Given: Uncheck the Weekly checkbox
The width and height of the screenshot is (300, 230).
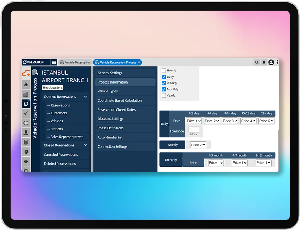Looking at the screenshot, I should tap(164, 83).
